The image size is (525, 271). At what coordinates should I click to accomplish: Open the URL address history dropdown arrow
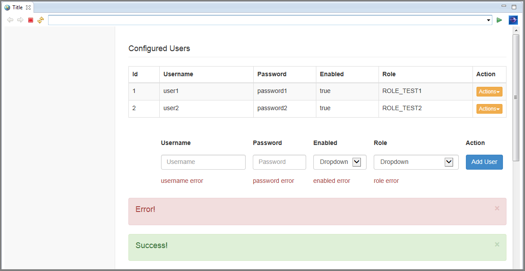[488, 20]
